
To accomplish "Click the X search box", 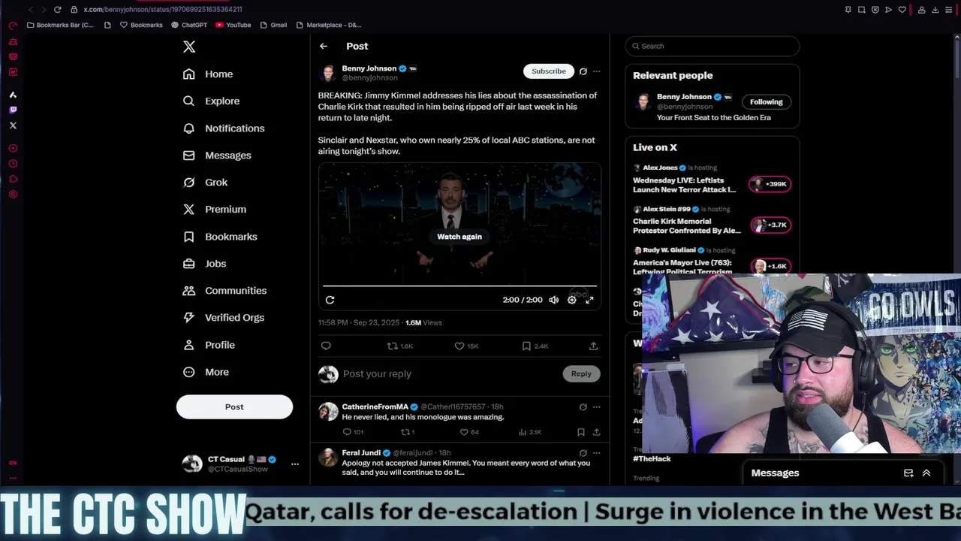I will point(712,46).
